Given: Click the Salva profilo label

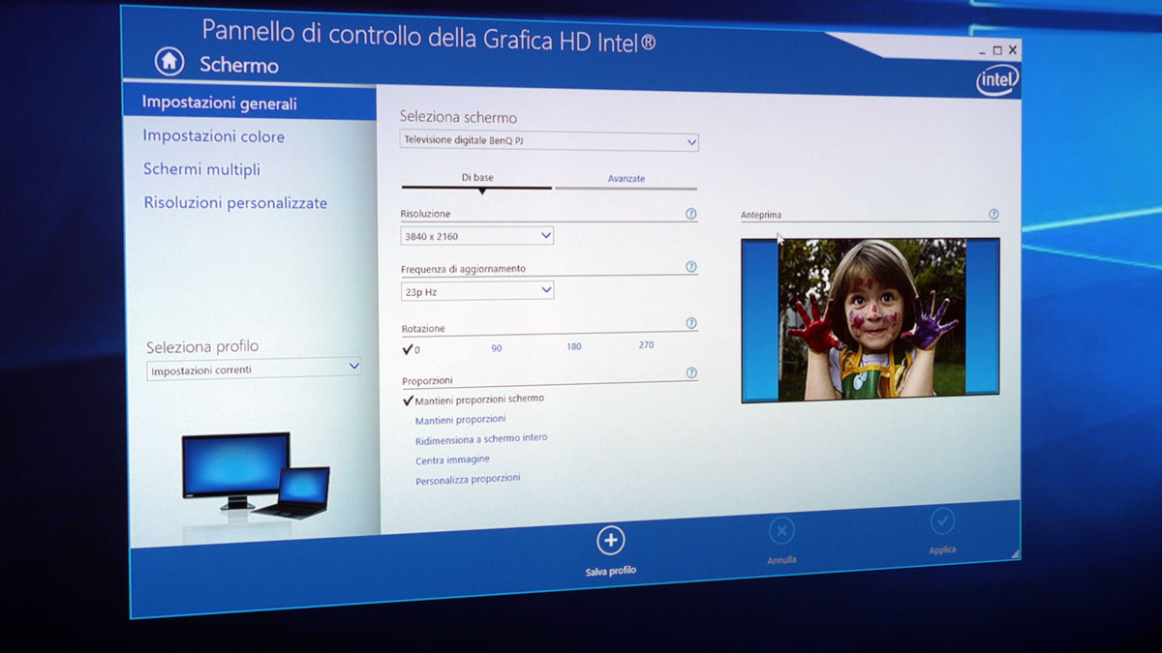Looking at the screenshot, I should tap(611, 571).
